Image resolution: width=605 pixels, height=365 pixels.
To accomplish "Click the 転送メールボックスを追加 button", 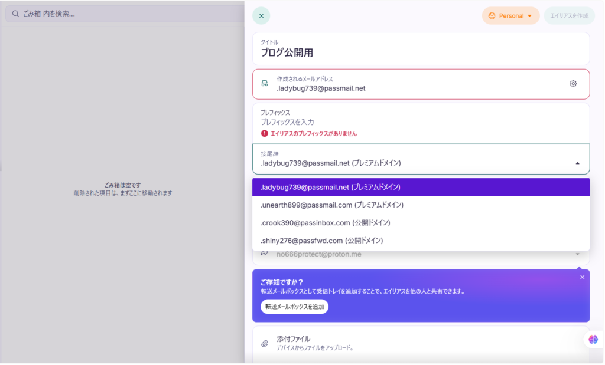I will tap(294, 306).
